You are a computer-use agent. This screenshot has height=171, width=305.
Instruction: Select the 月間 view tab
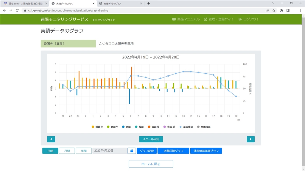tap(67, 151)
